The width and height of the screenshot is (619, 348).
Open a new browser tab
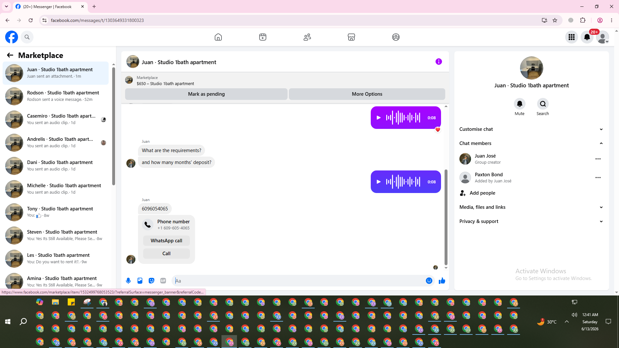[94, 6]
